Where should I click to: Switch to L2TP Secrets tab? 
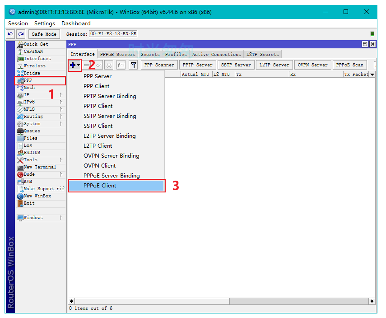pos(263,55)
